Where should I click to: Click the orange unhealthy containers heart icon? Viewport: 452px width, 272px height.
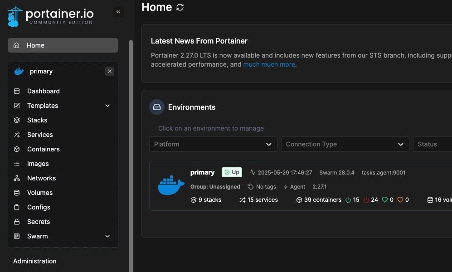coord(400,199)
